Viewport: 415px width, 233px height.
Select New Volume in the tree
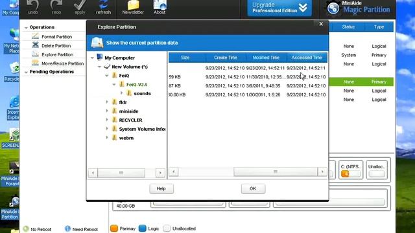point(130,67)
